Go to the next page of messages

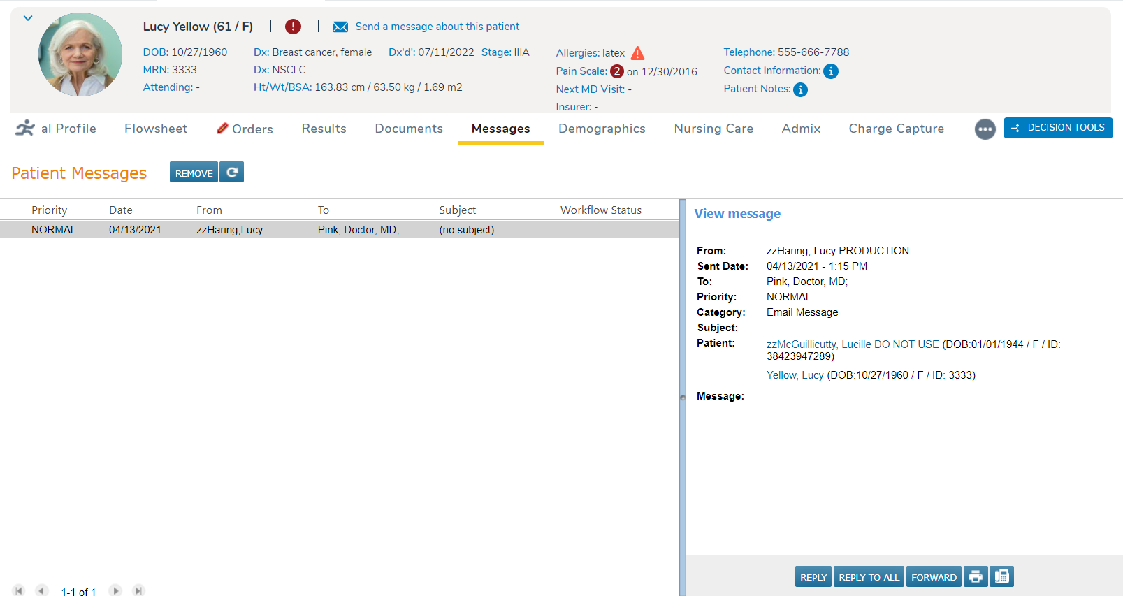(x=116, y=591)
